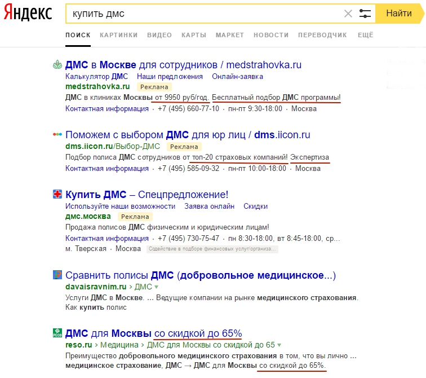Expand the Ещё menu
This screenshot has height=378, width=426.
[366, 35]
